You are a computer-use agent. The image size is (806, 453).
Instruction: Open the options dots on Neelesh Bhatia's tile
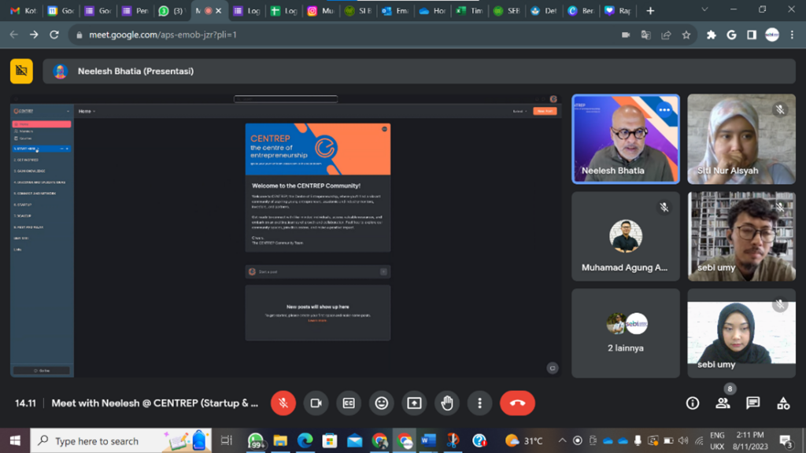pyautogui.click(x=664, y=110)
